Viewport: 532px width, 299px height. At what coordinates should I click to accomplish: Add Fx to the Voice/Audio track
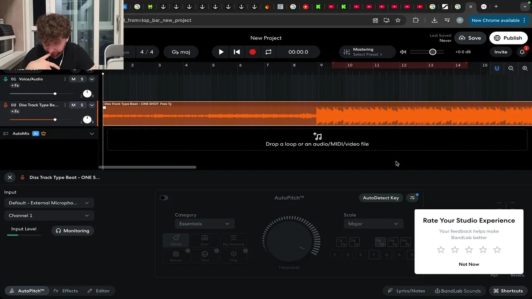click(15, 86)
